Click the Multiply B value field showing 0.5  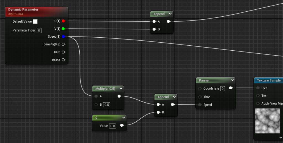pyautogui.click(x=107, y=105)
